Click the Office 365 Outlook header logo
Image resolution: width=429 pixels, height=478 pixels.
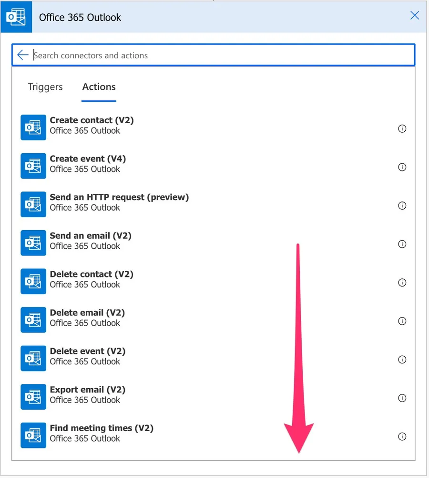tap(16, 17)
